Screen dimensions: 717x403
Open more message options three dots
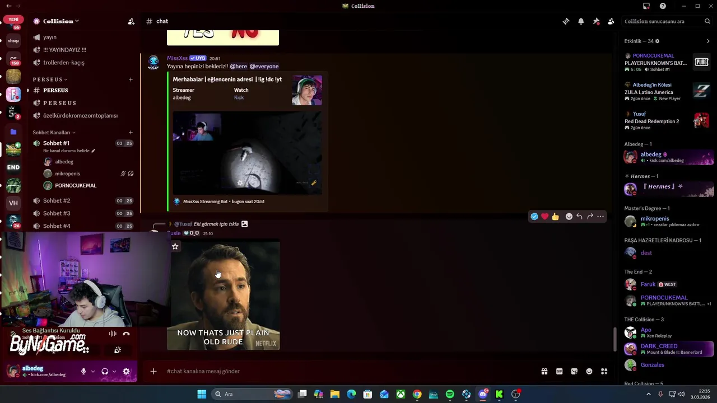tap(600, 217)
